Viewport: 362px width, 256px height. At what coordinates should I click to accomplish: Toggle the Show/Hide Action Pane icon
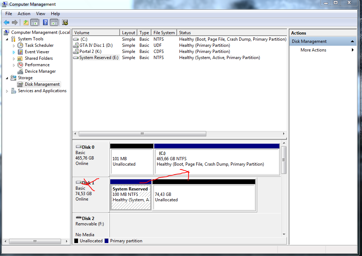tap(54, 23)
